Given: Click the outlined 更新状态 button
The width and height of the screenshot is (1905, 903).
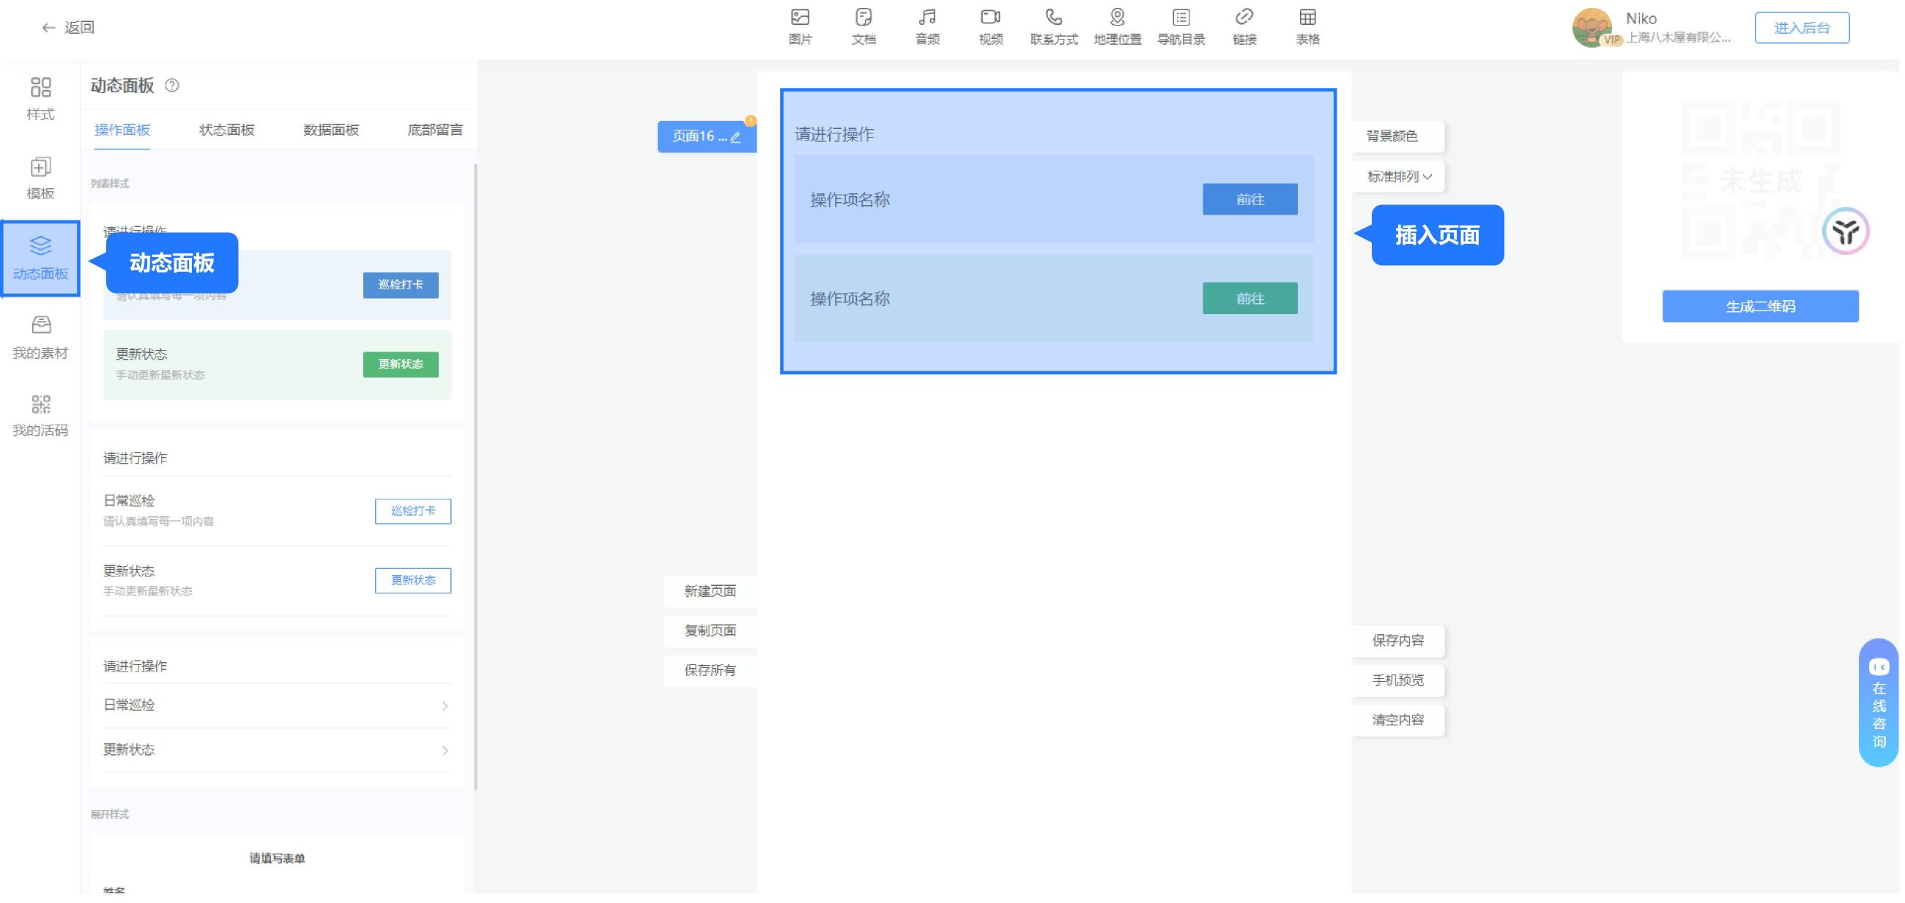Looking at the screenshot, I should [x=412, y=581].
